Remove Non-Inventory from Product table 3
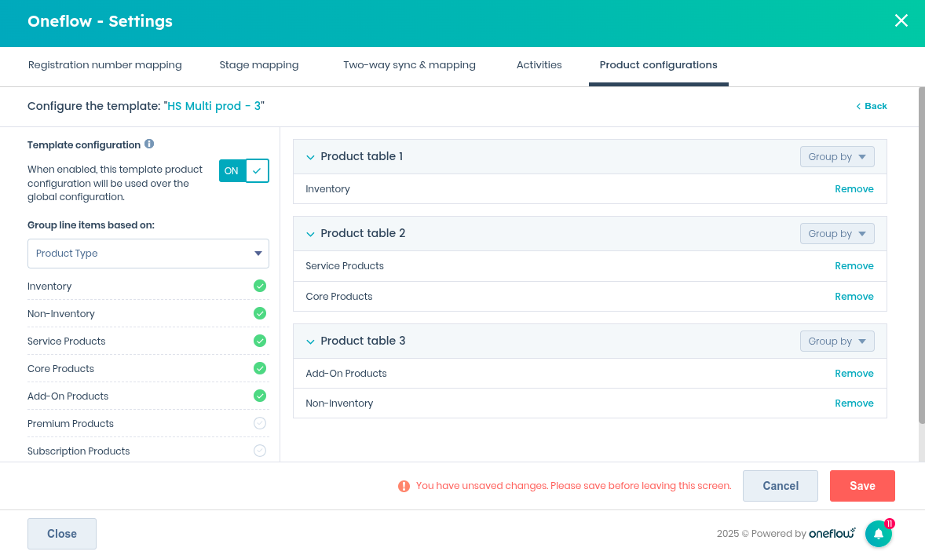The width and height of the screenshot is (925, 555). coord(854,403)
